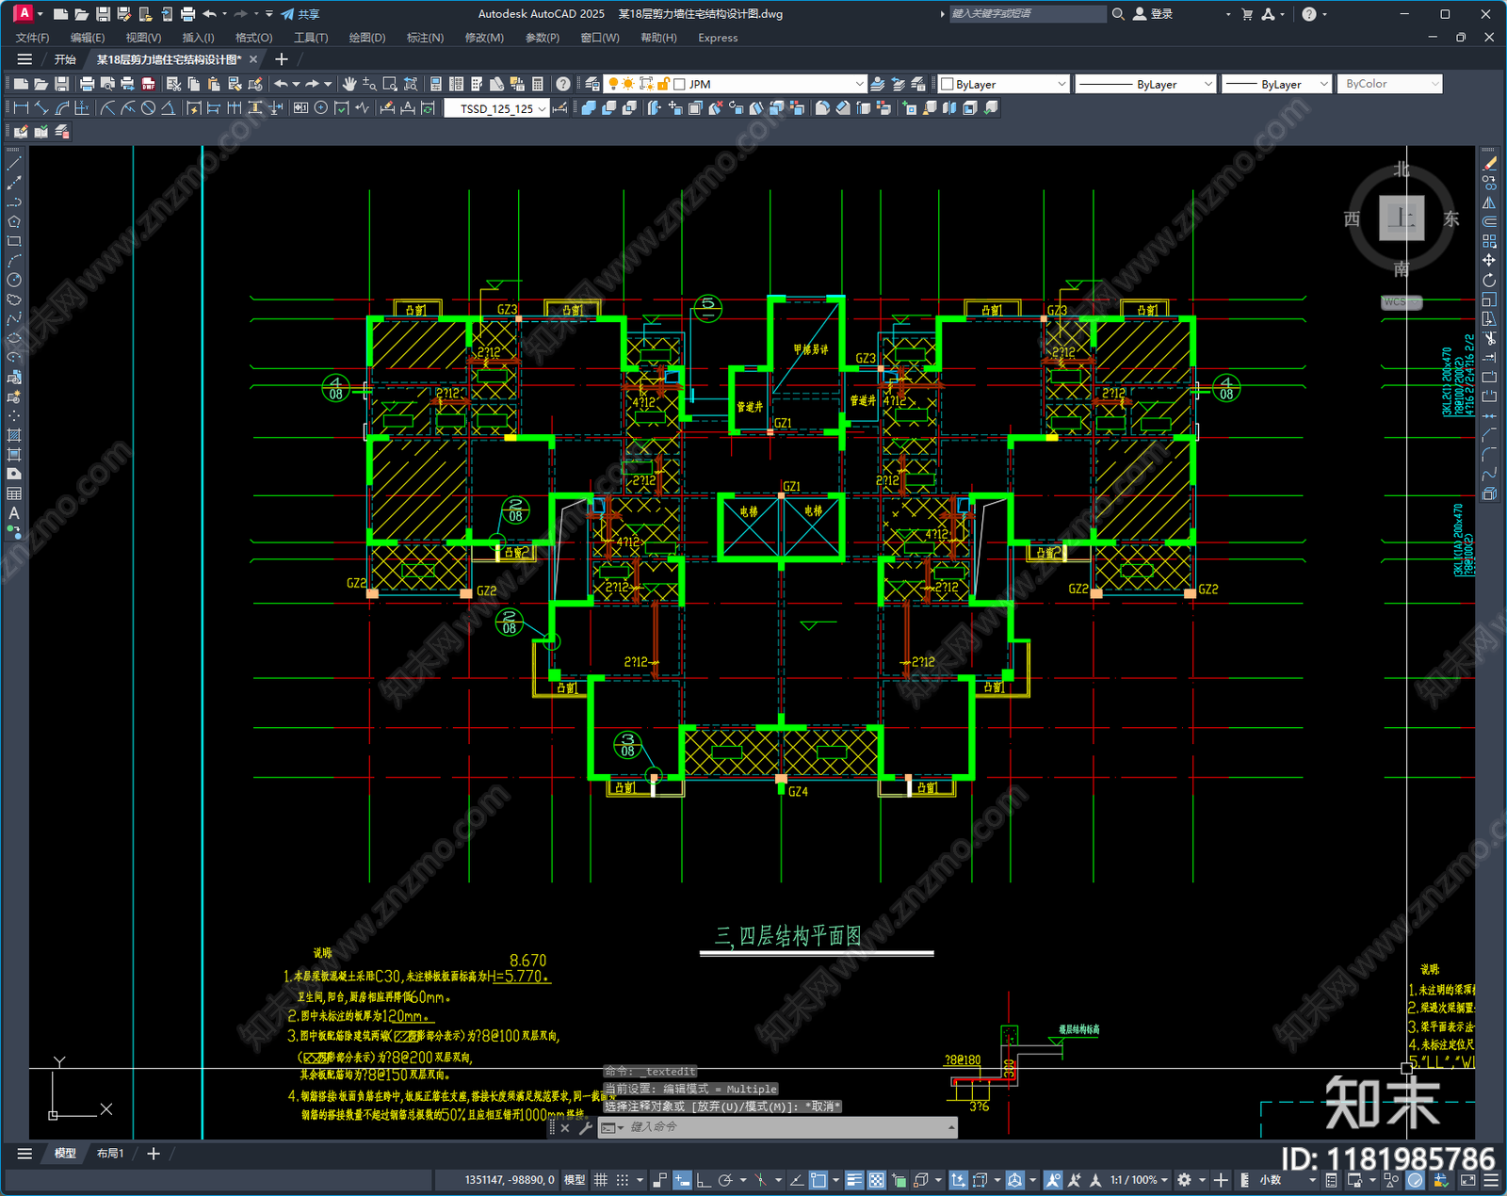Select the Table tool in draw toolbar
Viewport: 1507px width, 1196px height.
14,493
